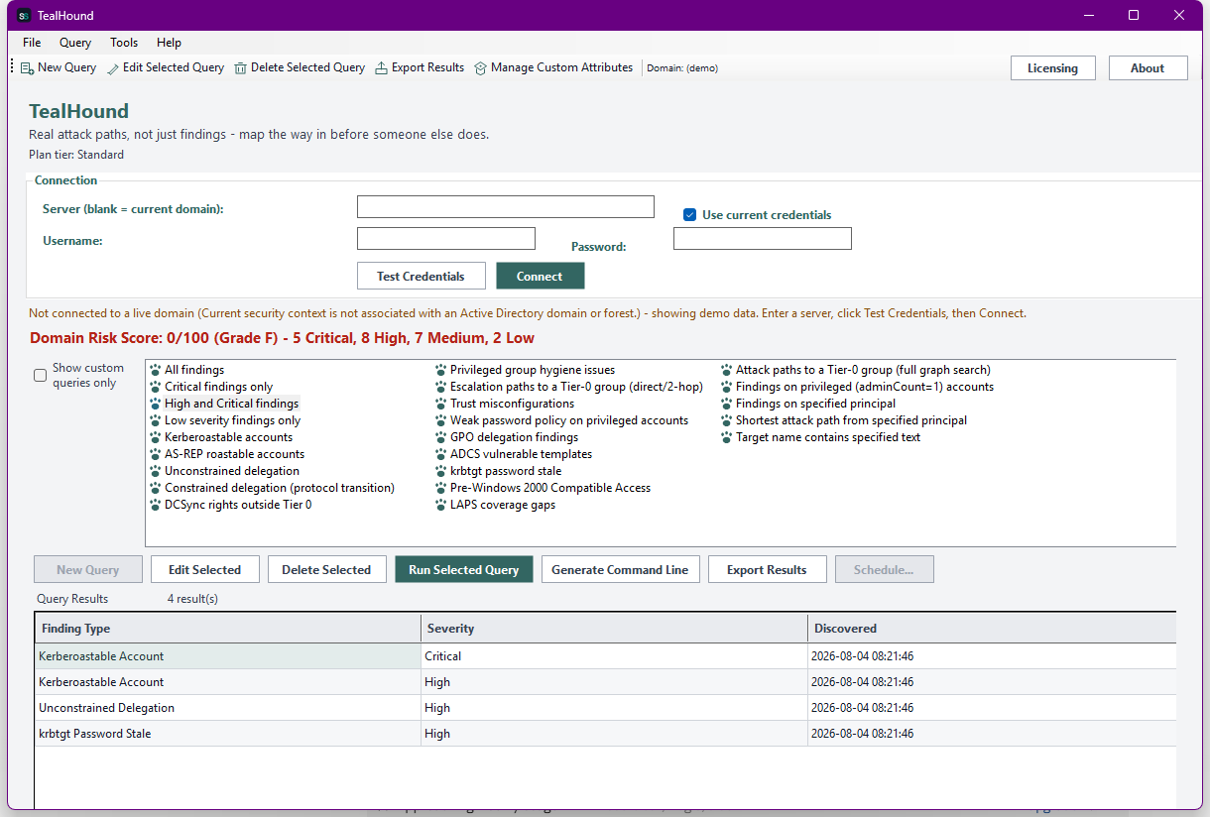Click the Delete Selected button below query list

pyautogui.click(x=326, y=569)
